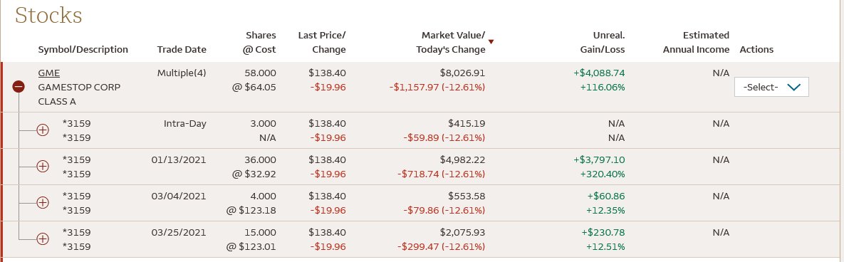Collapse the GME position minus icon
The height and width of the screenshot is (262, 844).
coord(19,86)
